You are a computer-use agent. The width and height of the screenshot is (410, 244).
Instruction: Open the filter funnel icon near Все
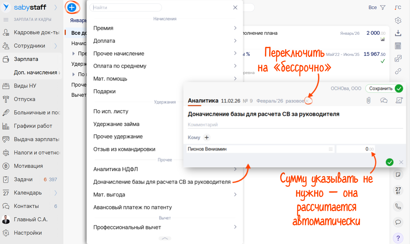[x=383, y=7]
